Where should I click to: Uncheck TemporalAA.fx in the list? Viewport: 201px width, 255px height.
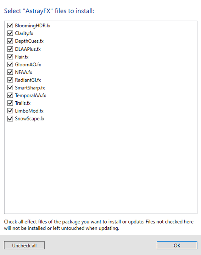[10, 95]
